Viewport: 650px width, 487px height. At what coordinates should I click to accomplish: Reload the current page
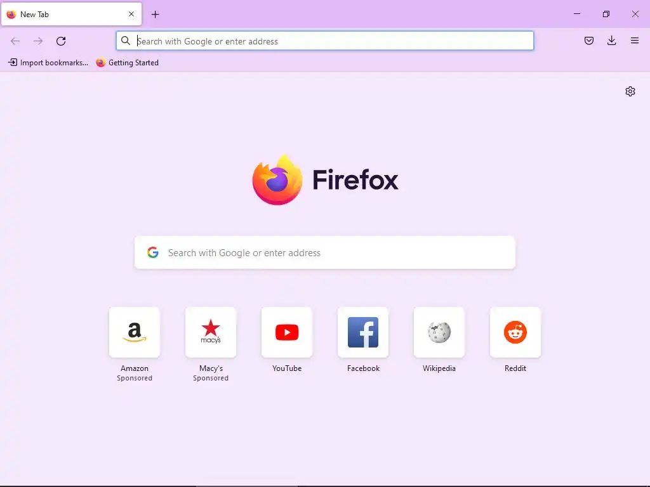61,41
